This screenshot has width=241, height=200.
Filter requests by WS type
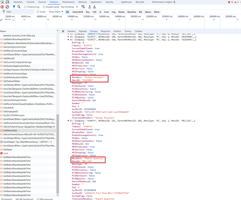coord(141,12)
